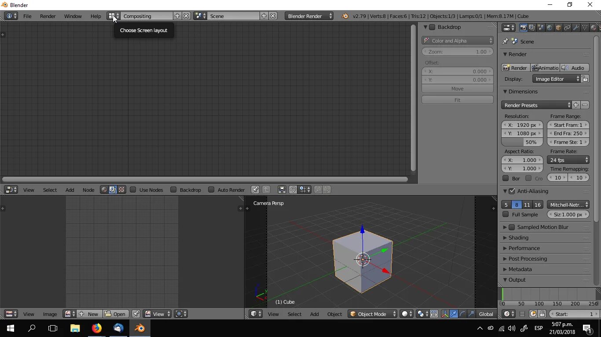Open the Help menu
601x337 pixels.
[95, 16]
